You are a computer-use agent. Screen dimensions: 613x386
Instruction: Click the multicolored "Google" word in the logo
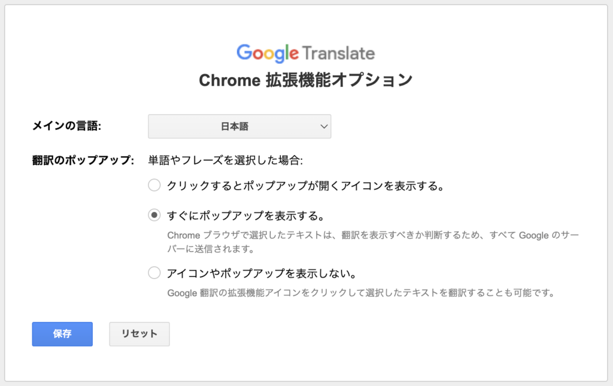268,53
